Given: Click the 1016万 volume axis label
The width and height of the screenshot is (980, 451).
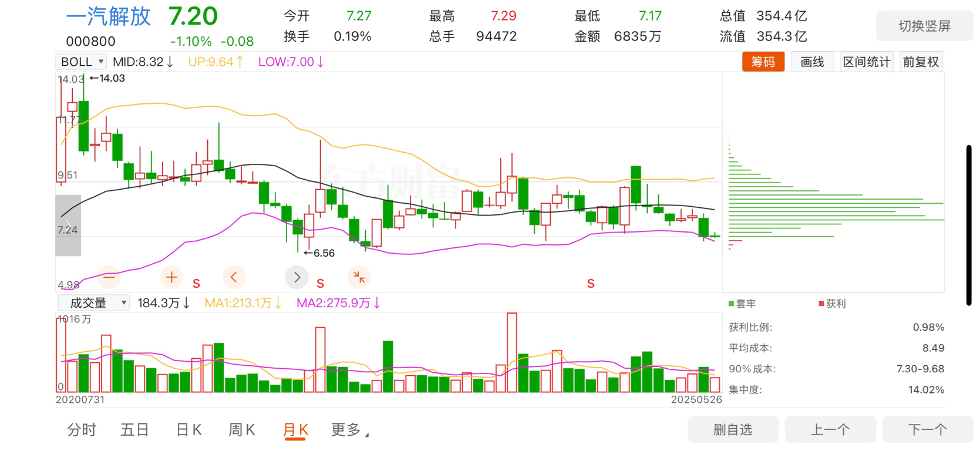Looking at the screenshot, I should click(x=74, y=319).
